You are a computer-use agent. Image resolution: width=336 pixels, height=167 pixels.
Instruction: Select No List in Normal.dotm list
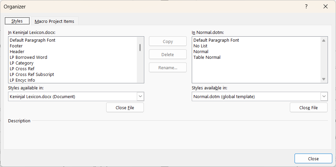pos(200,46)
